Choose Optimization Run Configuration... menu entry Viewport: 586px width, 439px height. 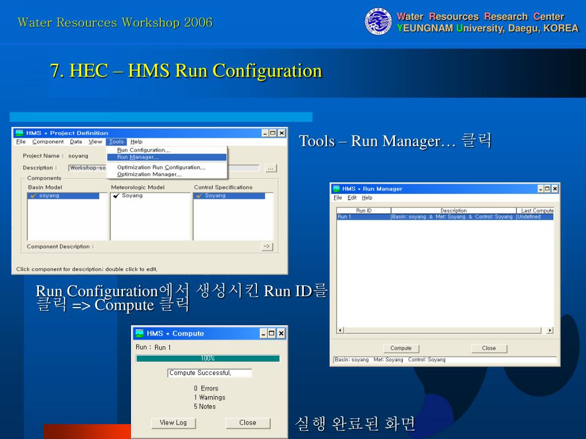pos(161,167)
